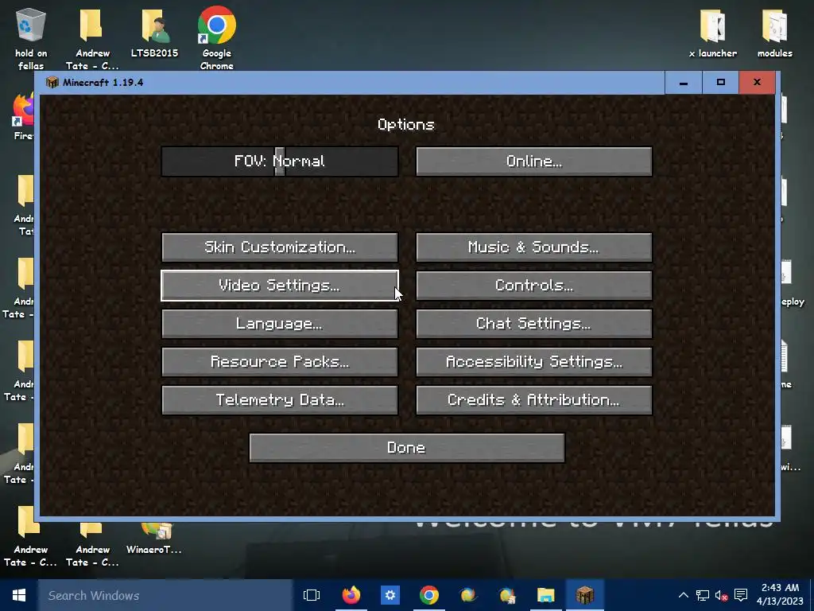
Task: Open Telemetry Data screen
Action: coord(280,400)
